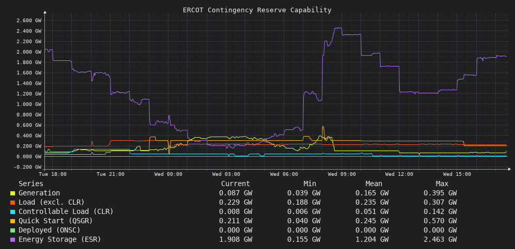The width and height of the screenshot is (515, 249).
Task: Click the Wed 12:00 time axis label
Action: 399,174
